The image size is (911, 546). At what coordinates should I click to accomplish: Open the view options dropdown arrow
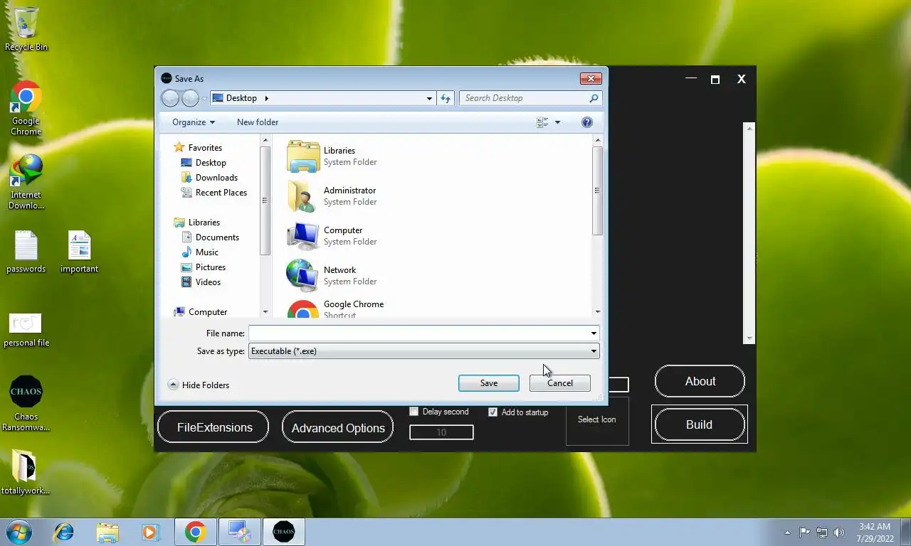coord(557,122)
